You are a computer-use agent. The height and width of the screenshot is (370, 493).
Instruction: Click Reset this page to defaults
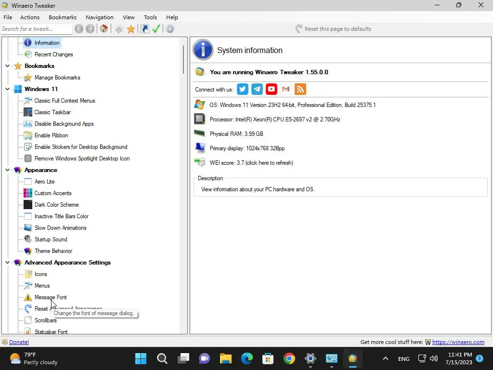333,29
